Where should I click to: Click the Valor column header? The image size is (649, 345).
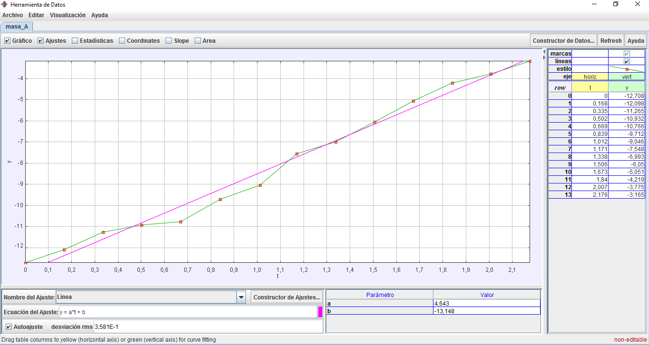pos(487,295)
